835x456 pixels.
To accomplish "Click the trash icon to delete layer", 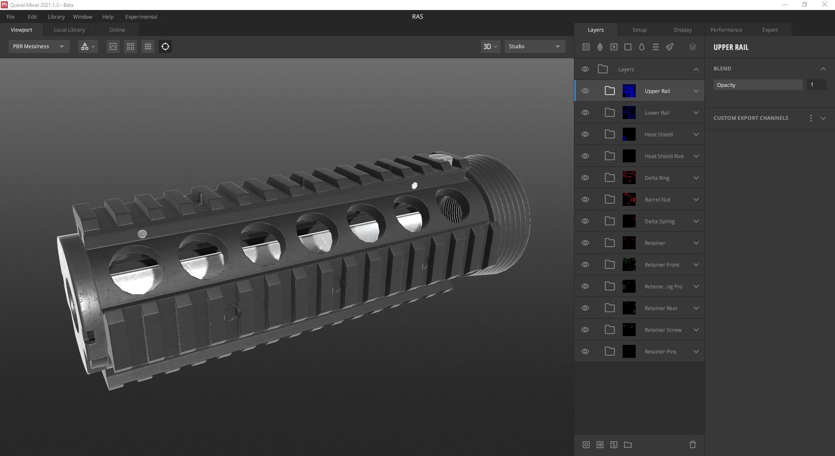I will 692,445.
